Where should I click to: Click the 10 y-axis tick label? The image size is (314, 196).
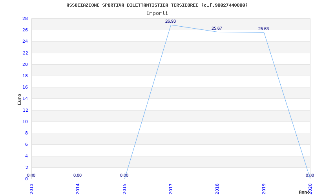[25, 122]
